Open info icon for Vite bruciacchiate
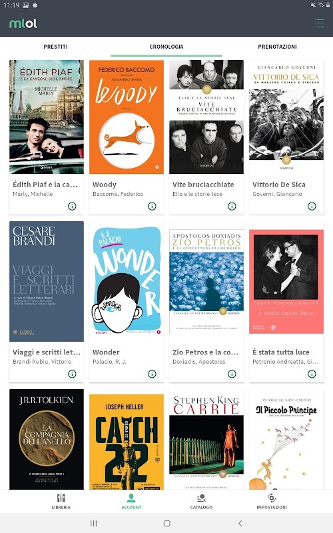 pos(232,206)
